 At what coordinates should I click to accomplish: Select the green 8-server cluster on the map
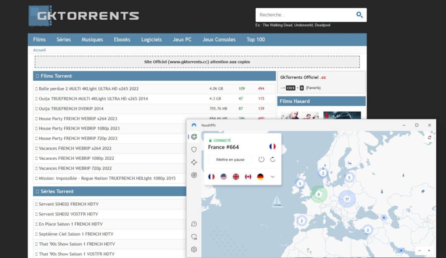[318, 194]
